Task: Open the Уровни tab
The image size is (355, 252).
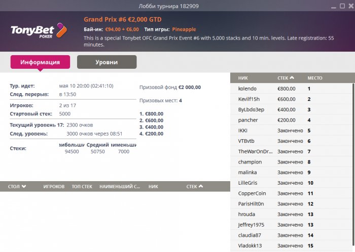Action: (106, 62)
